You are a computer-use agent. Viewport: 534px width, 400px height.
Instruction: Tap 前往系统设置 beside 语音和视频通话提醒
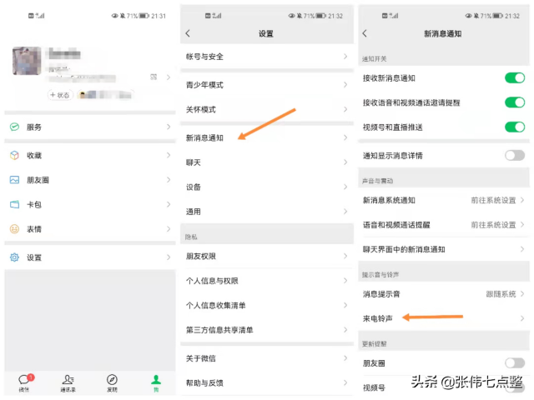[x=493, y=225]
